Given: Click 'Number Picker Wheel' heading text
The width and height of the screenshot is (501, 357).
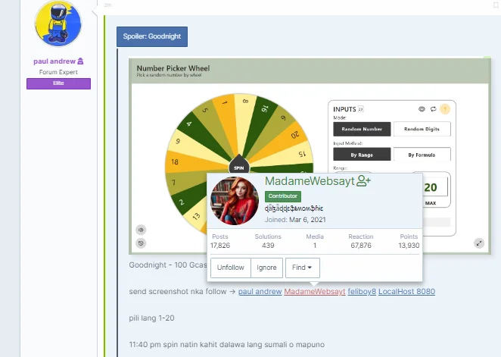Looking at the screenshot, I should click(x=173, y=68).
